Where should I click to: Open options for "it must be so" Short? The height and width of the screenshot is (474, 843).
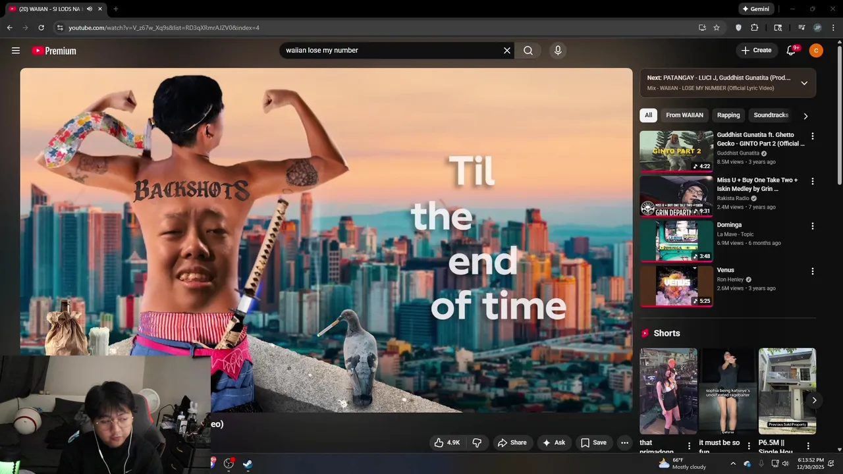[749, 446]
